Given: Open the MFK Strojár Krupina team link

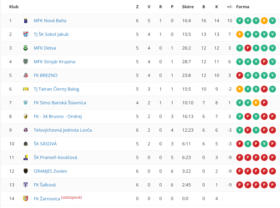Looking at the screenshot, I should [x=54, y=62].
